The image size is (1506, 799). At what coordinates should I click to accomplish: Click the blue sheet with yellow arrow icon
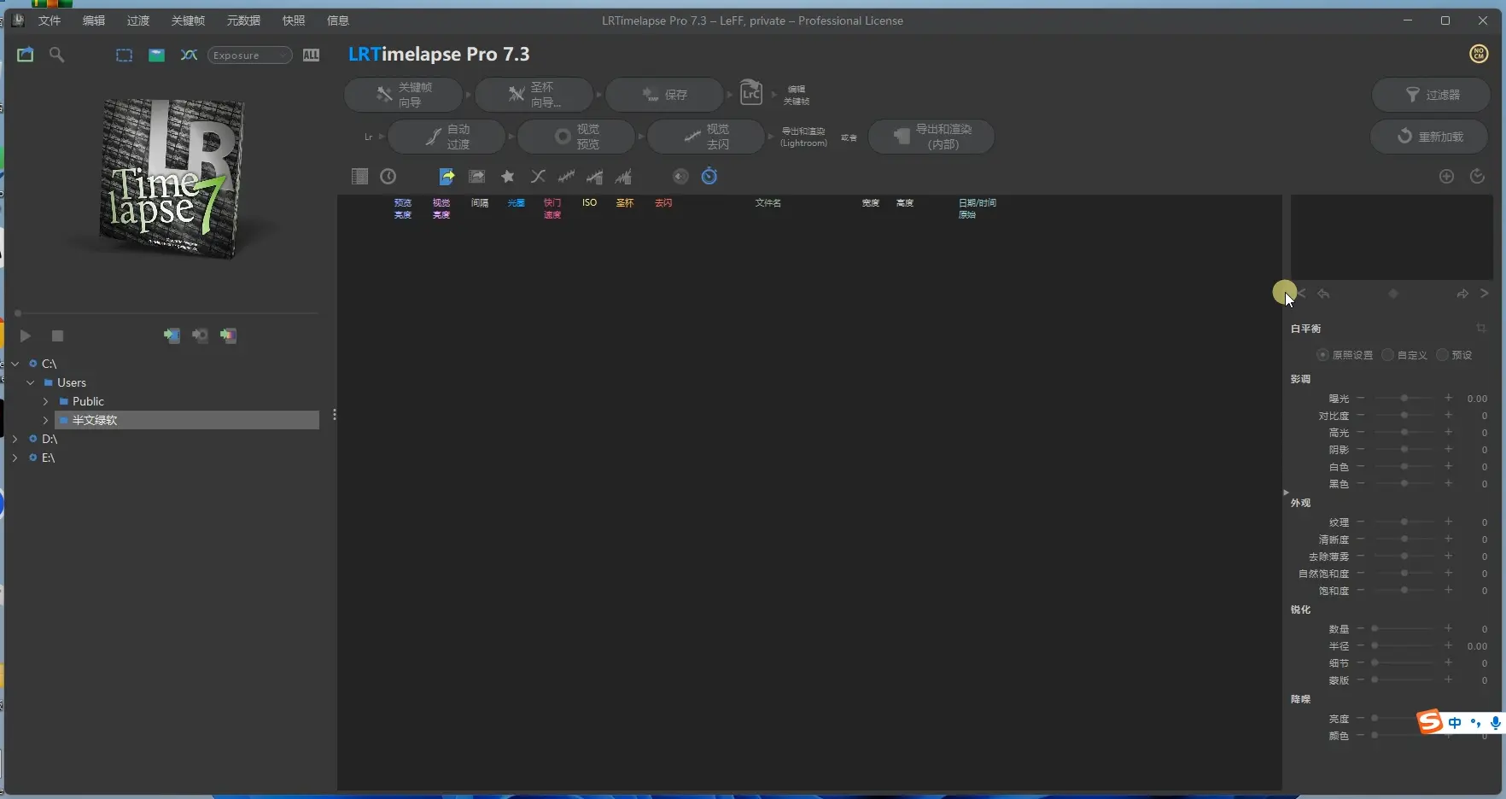[x=447, y=177]
